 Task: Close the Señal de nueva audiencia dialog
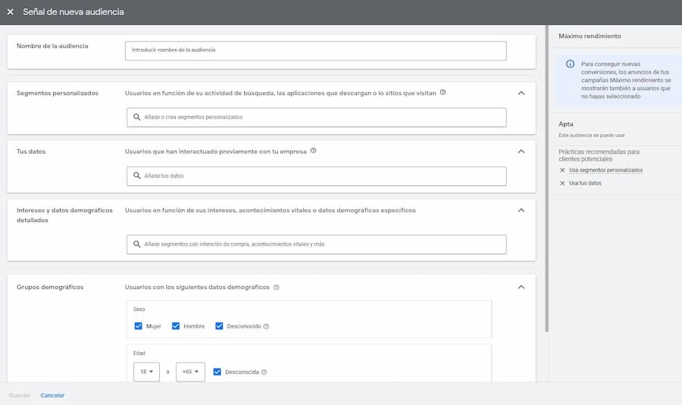click(10, 12)
